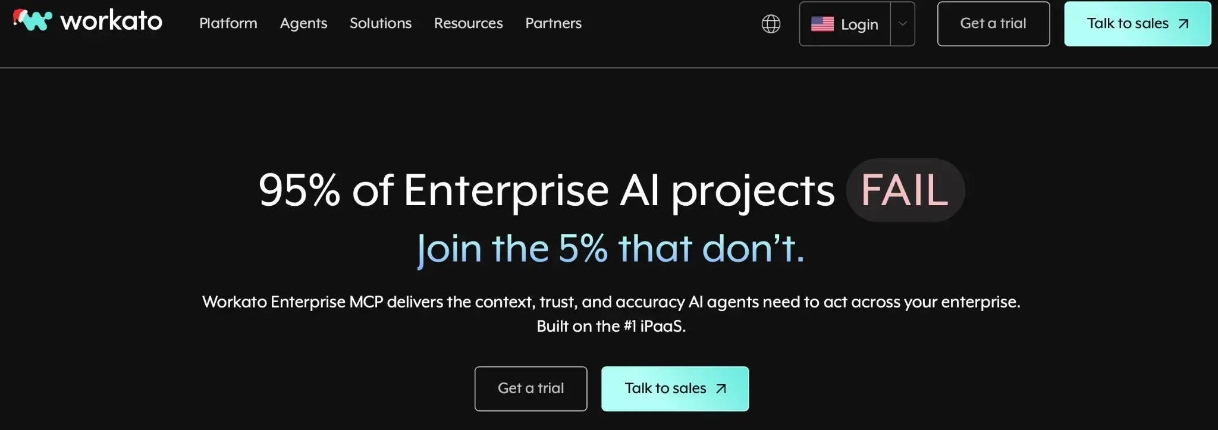Click the US flag icon beside Login
Image resolution: width=1218 pixels, height=430 pixels.
tap(823, 24)
